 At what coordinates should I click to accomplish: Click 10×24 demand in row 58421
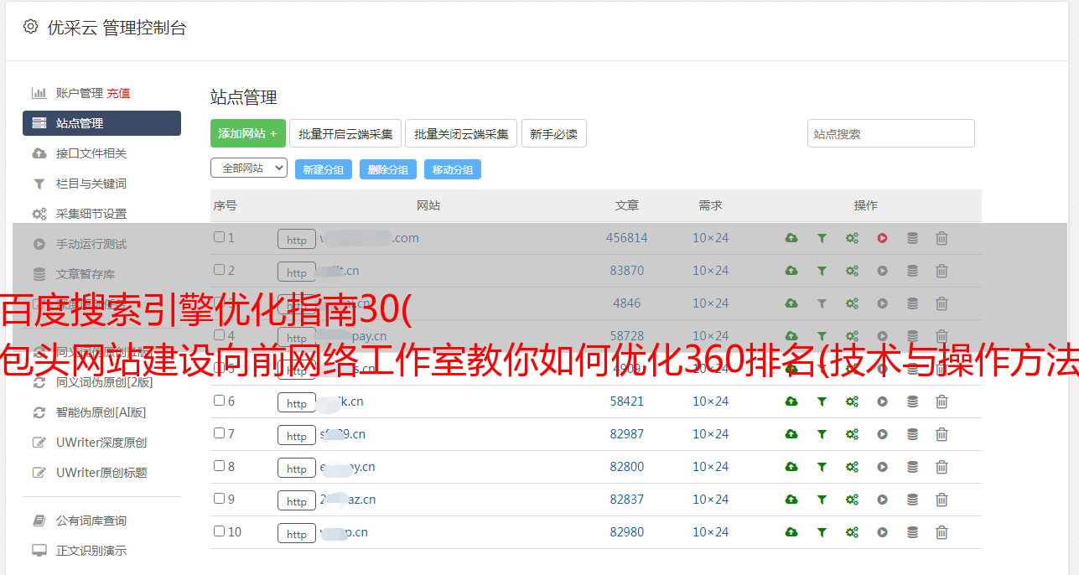[x=711, y=401]
